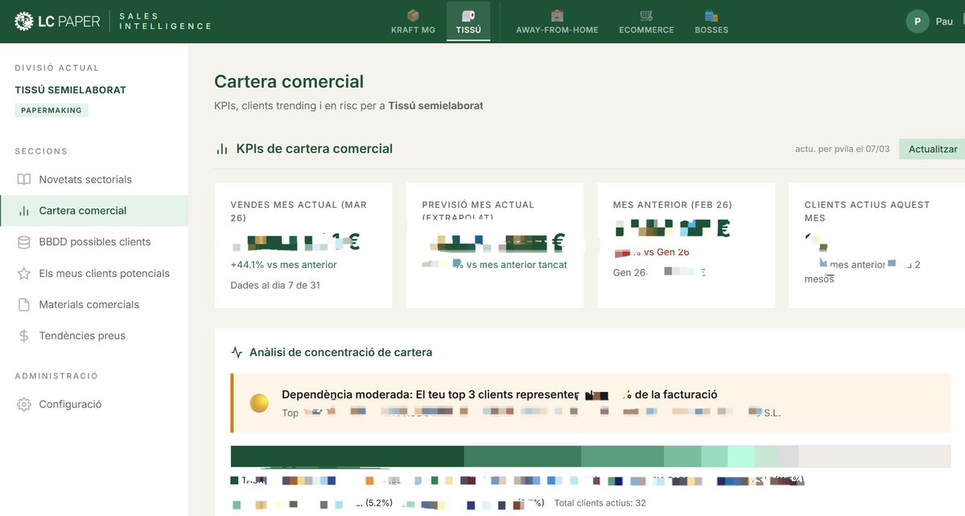965x516 pixels.
Task: Click the LC Paper logo icon
Action: click(x=23, y=22)
